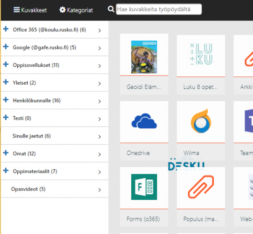Click plus icon next to Oppimateriaalit

[x=6, y=170]
